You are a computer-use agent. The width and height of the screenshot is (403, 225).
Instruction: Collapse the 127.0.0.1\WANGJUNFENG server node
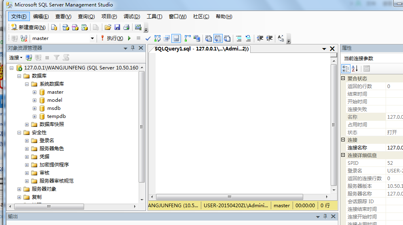pos(11,68)
